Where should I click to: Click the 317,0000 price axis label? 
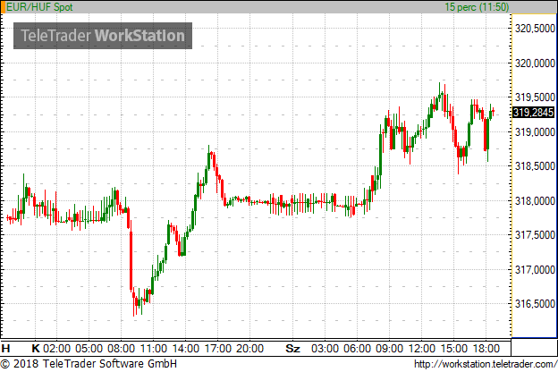(x=536, y=270)
